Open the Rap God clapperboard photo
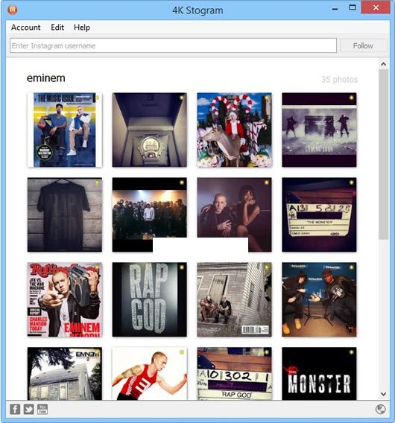The height and width of the screenshot is (423, 395). pyautogui.click(x=234, y=373)
